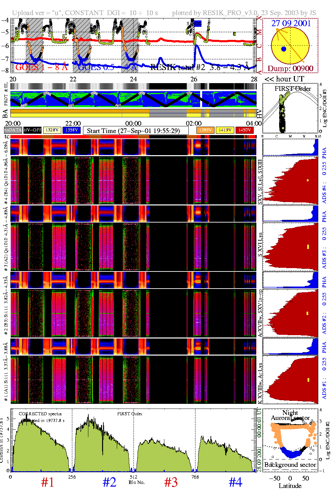Click the blue 1358V voltage legend box
Viewport: 336px width, 495px height.
pos(72,130)
